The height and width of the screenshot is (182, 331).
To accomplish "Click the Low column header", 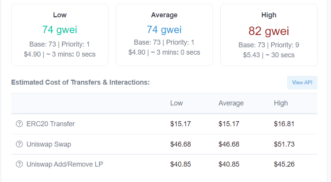I will 177,103.
